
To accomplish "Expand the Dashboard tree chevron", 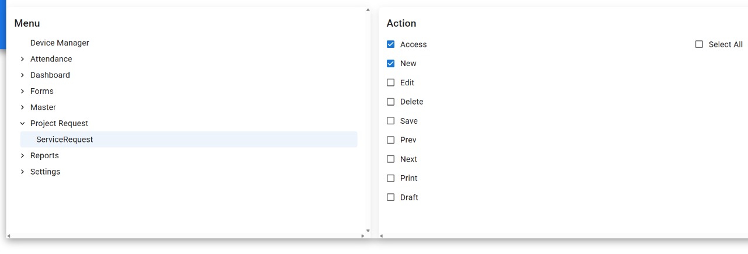I will pyautogui.click(x=22, y=75).
